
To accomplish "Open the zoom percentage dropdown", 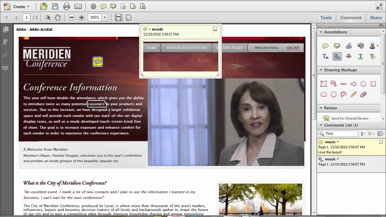I will click(x=105, y=17).
